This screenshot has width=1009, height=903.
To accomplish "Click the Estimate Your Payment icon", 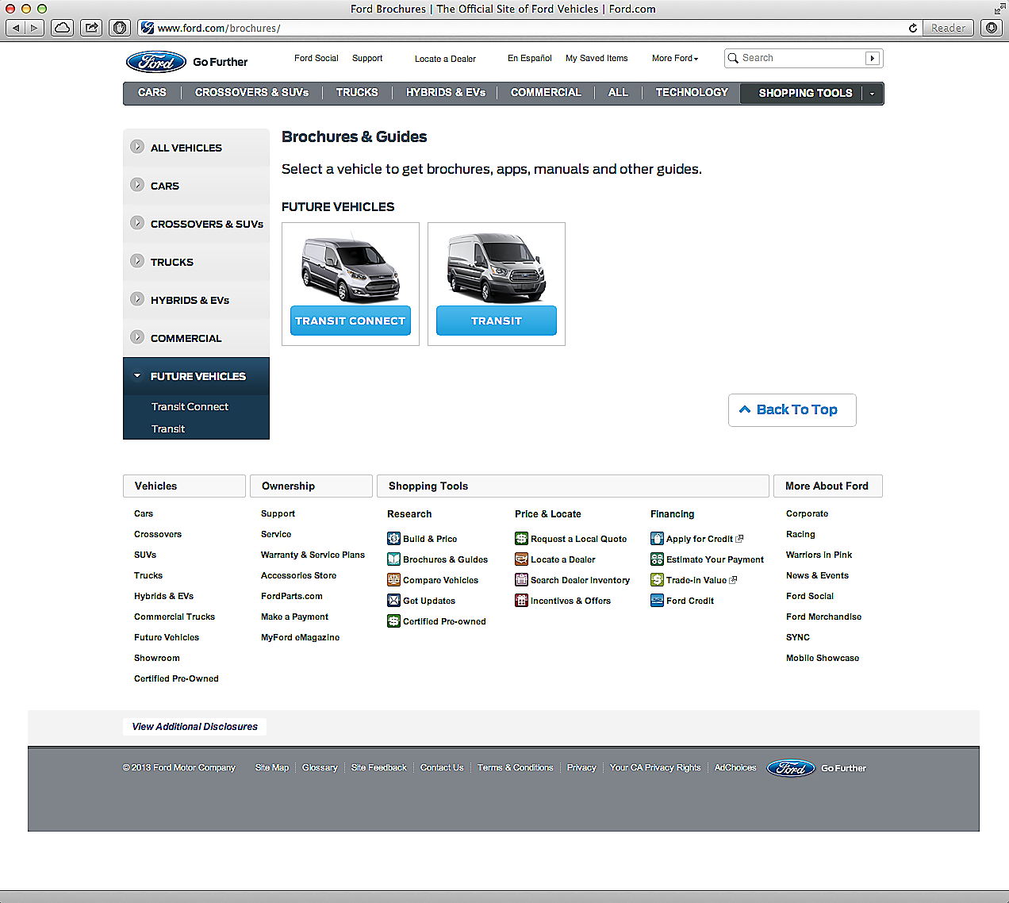I will (657, 559).
